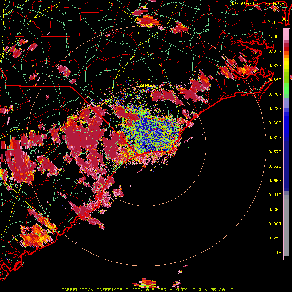Viewport: 292px width, 292px height.
Task: Select the 0.893 scale label
Action: (275, 65)
